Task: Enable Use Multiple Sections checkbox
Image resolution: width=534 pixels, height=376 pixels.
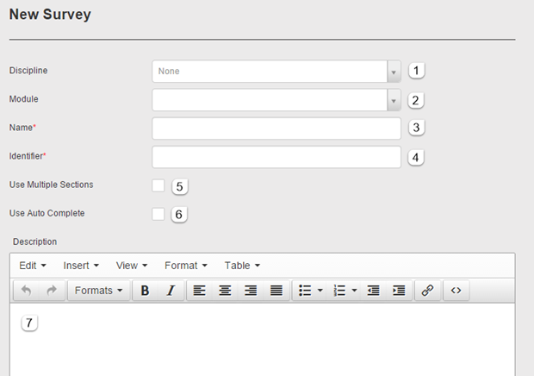Action: click(158, 185)
